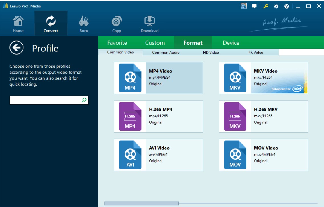Select the H.265 MKV profile
This screenshot has width=324, height=207.
263,116
